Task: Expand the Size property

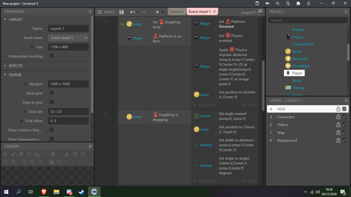Action: tap(32, 47)
